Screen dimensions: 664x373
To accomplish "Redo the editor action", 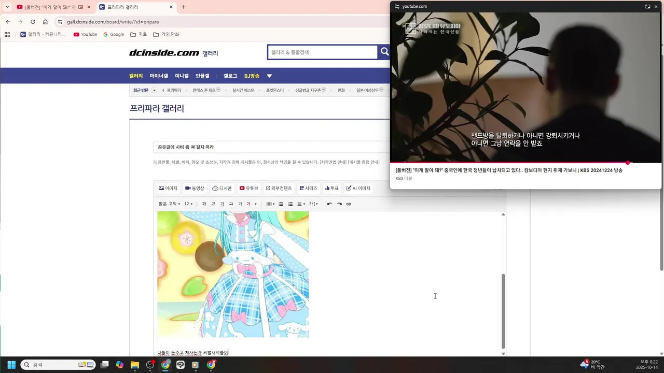I will click(339, 204).
